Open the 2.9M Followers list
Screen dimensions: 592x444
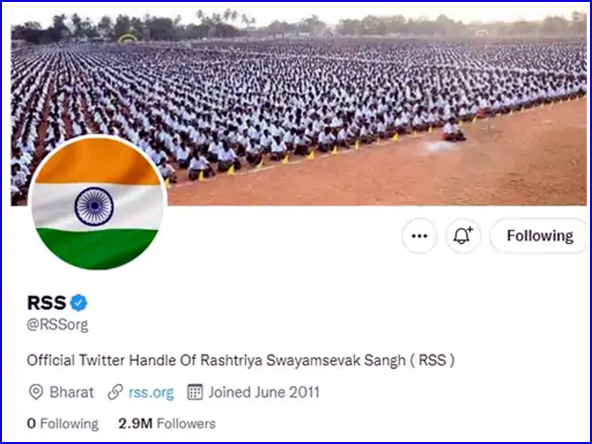click(167, 424)
